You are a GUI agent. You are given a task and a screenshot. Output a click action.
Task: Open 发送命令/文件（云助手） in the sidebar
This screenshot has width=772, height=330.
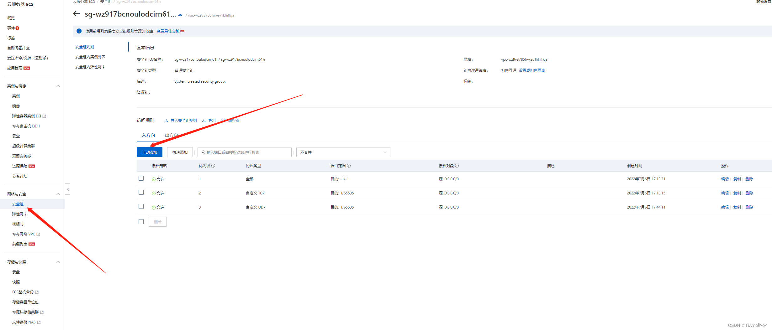(28, 58)
